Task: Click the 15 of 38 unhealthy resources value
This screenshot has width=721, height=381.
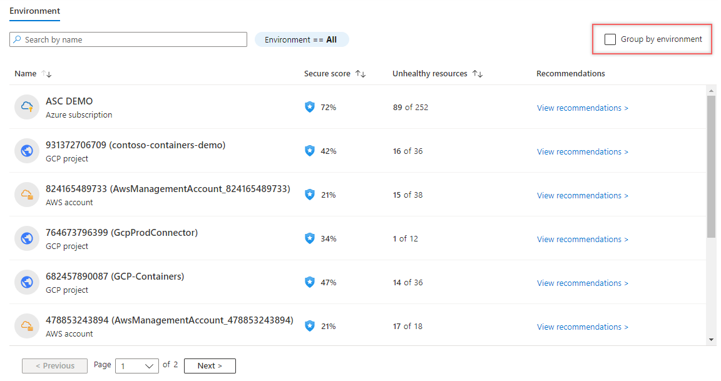Action: pos(408,195)
